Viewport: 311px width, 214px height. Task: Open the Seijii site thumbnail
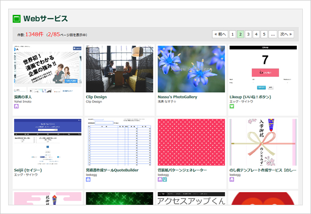[x=47, y=142]
